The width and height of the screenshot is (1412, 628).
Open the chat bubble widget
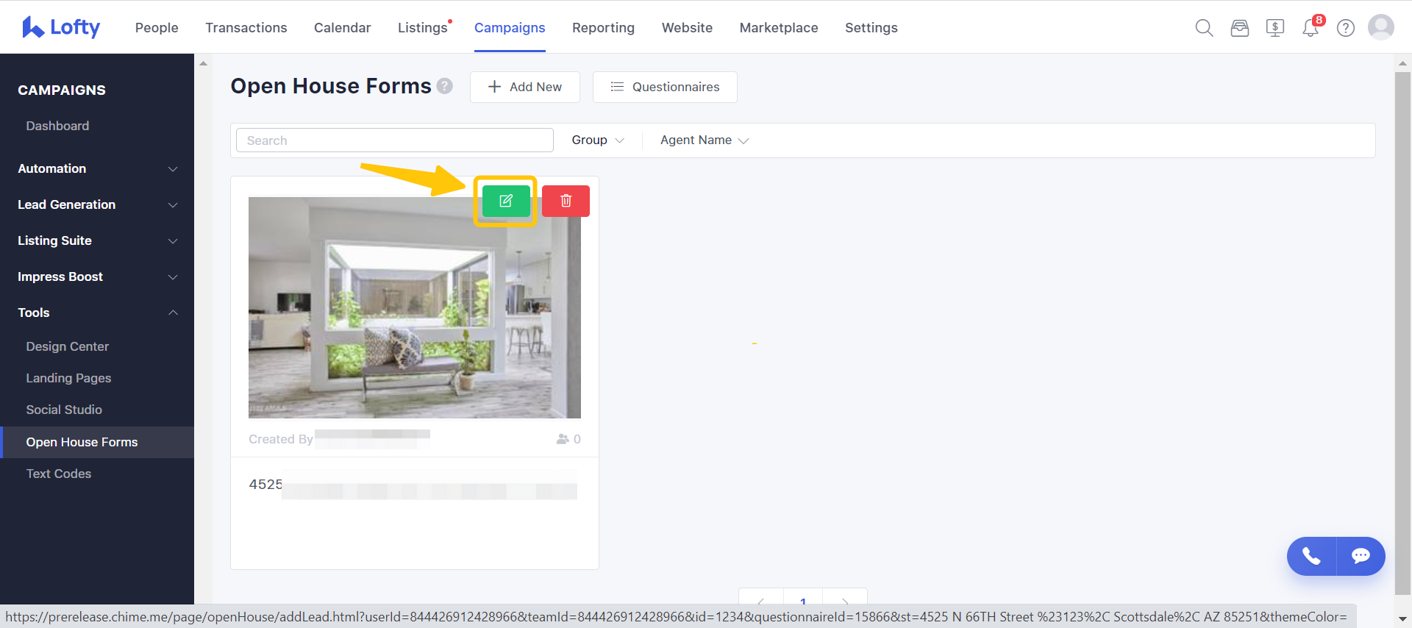pos(1361,556)
